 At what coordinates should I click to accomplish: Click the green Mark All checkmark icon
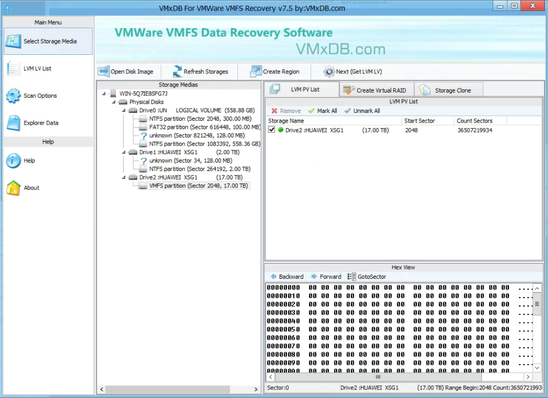tap(311, 111)
